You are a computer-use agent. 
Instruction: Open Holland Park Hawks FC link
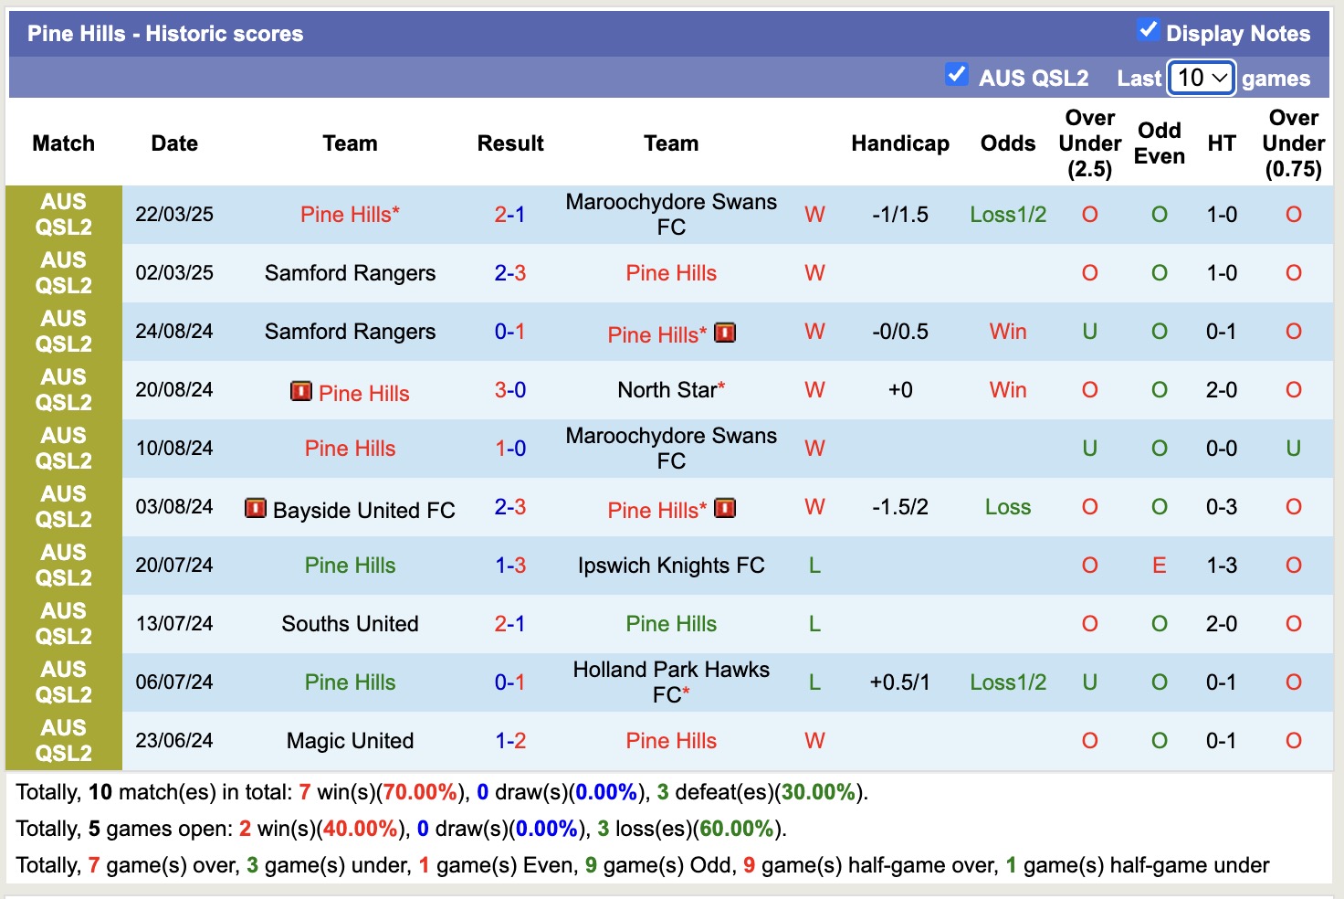click(671, 681)
